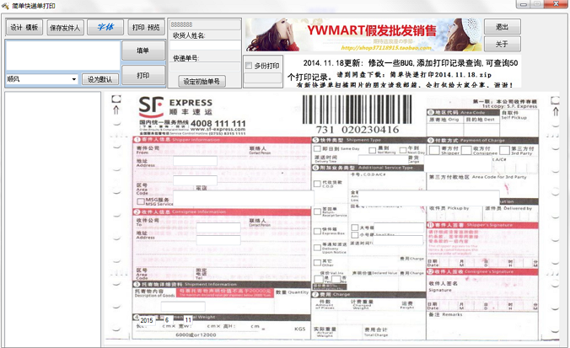The width and height of the screenshot is (570, 348).
Task: Open the 关于 about dialog
Action: [502, 44]
